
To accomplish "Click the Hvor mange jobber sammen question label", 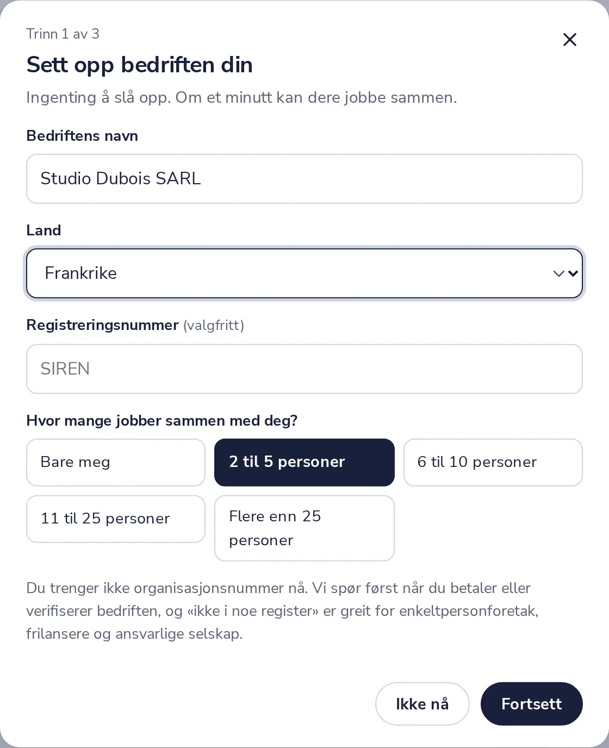I will point(162,421).
